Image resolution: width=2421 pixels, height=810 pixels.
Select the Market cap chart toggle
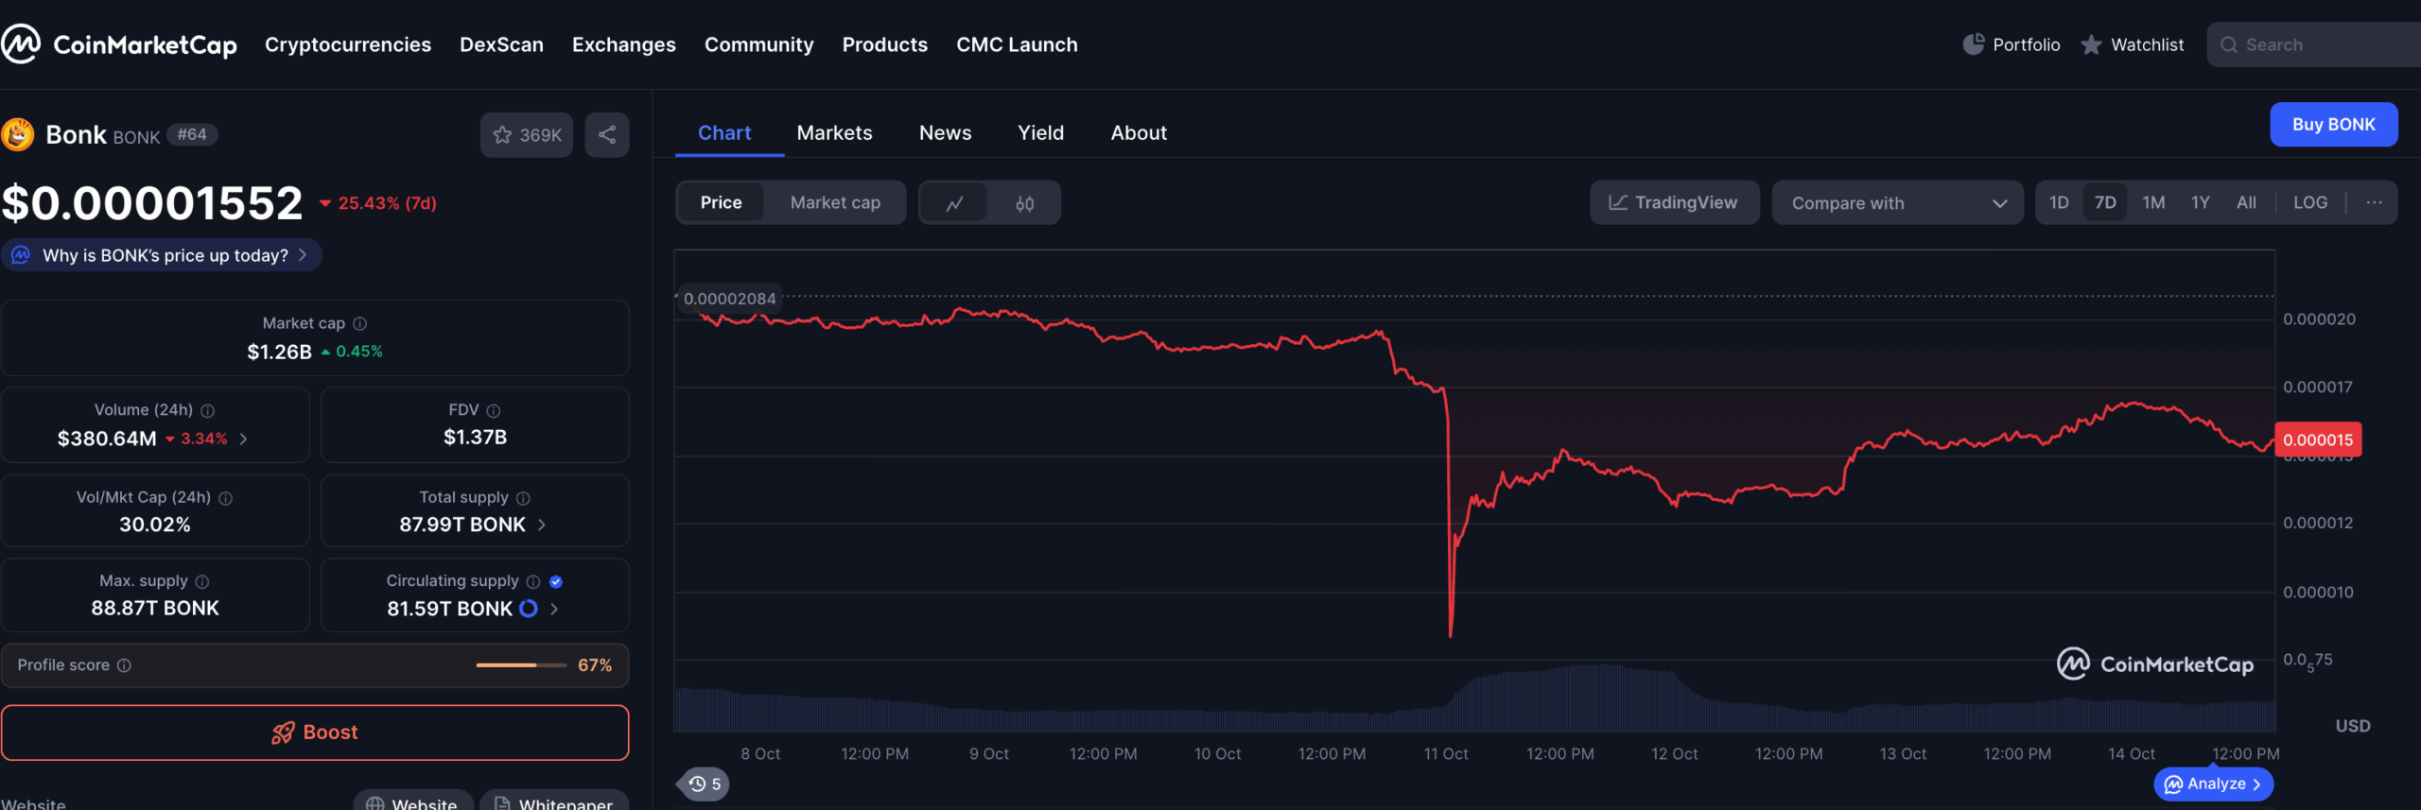point(834,202)
